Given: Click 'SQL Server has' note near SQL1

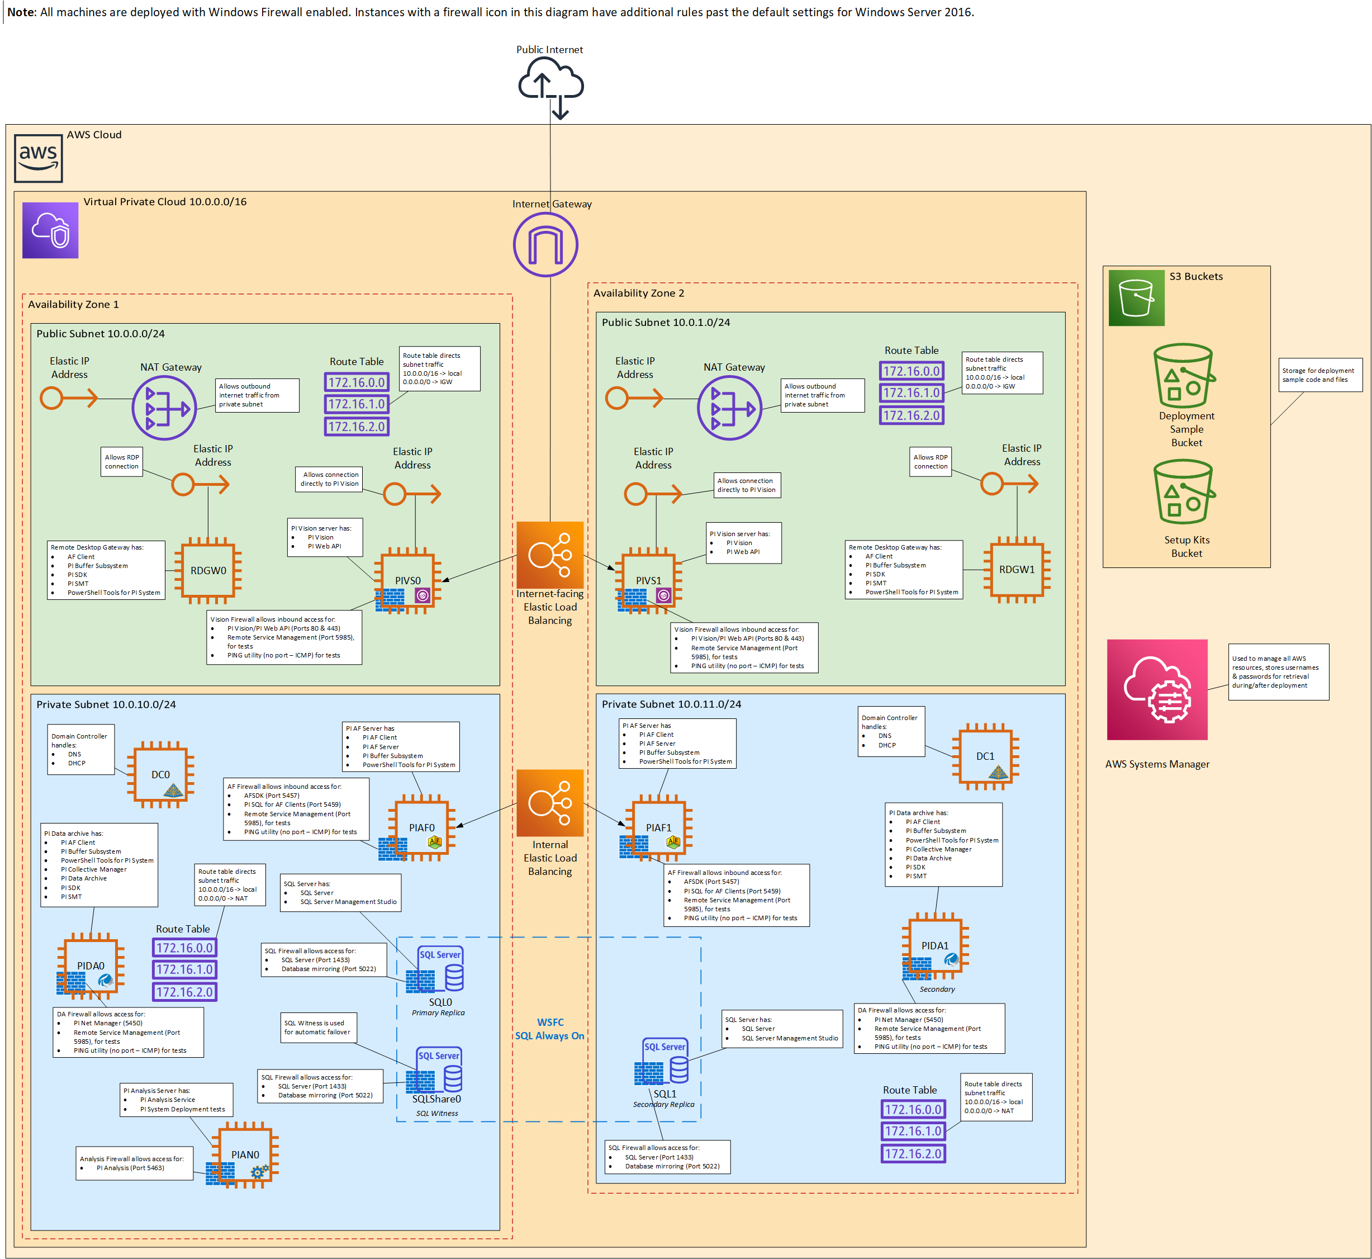Looking at the screenshot, I should [782, 1029].
